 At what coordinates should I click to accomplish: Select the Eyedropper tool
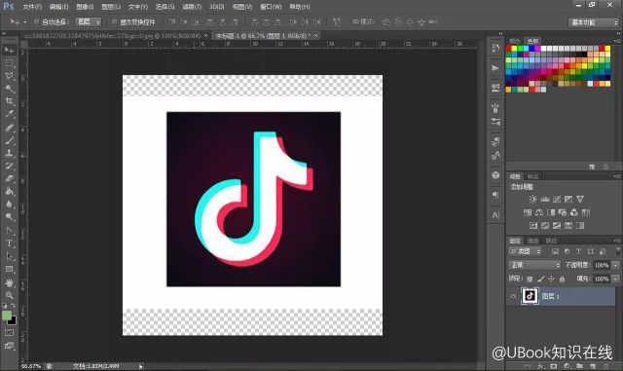pyautogui.click(x=9, y=114)
